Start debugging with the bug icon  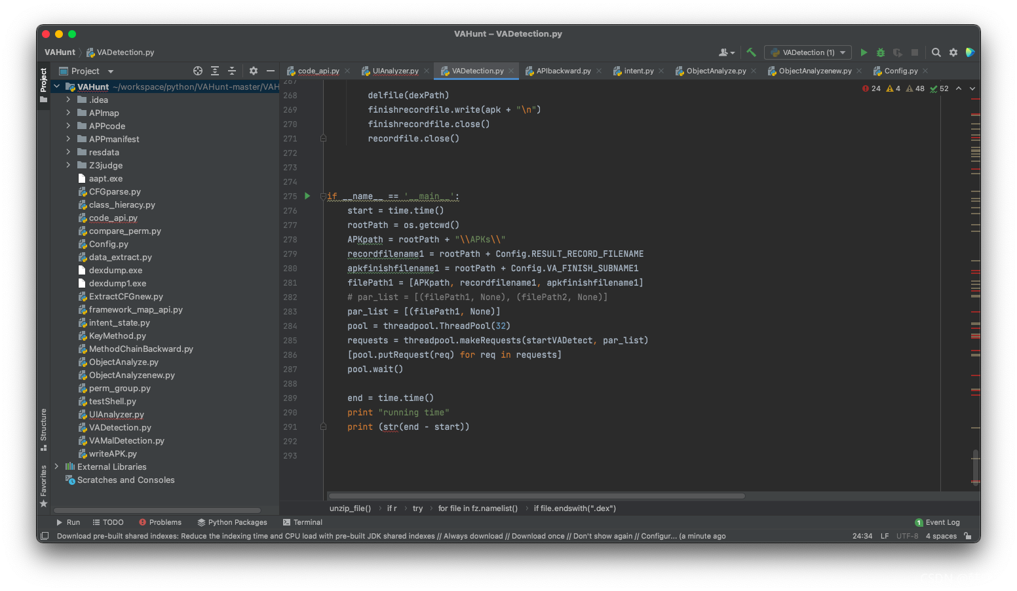[x=880, y=52]
